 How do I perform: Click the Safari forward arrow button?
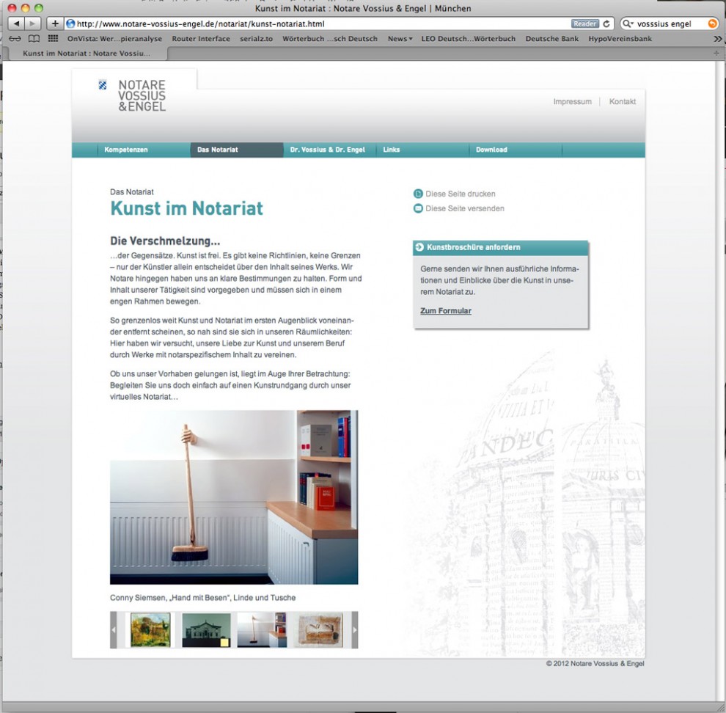[x=34, y=23]
